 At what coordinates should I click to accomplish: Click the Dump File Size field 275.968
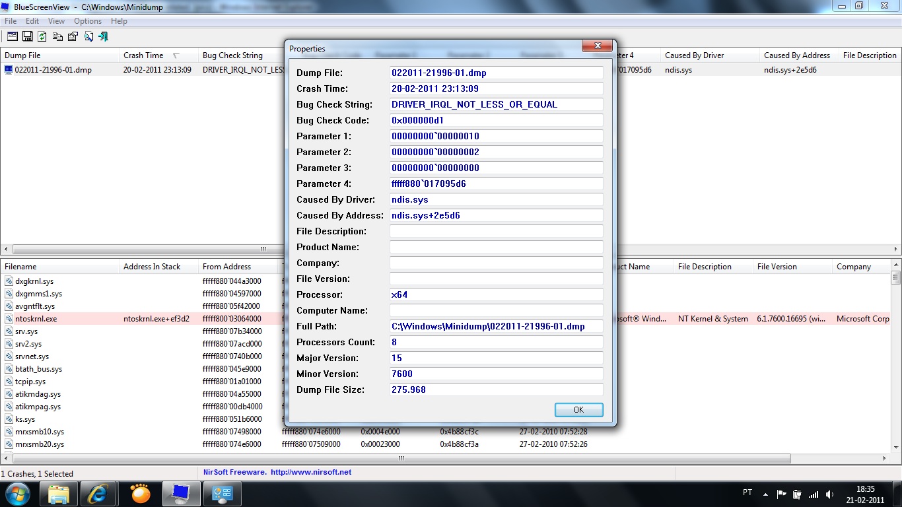click(497, 389)
